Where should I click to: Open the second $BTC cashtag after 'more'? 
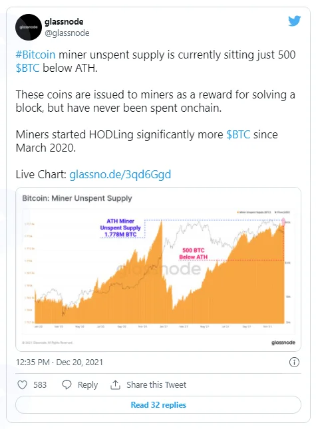238,134
